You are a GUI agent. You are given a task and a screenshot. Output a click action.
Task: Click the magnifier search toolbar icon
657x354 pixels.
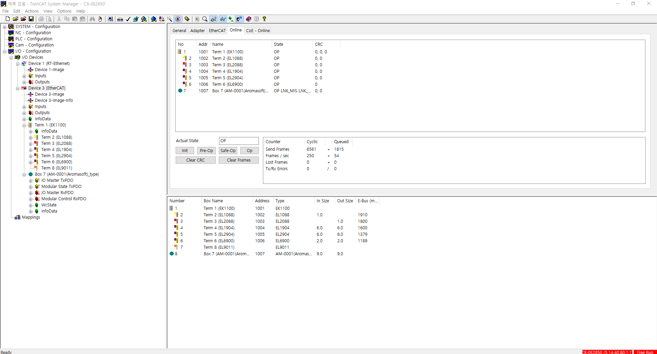pyautogui.click(x=205, y=19)
